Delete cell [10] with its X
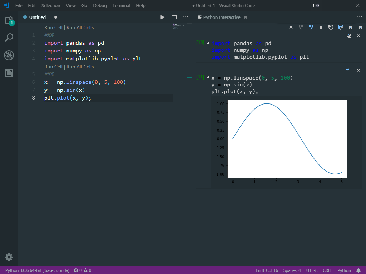 click(358, 36)
